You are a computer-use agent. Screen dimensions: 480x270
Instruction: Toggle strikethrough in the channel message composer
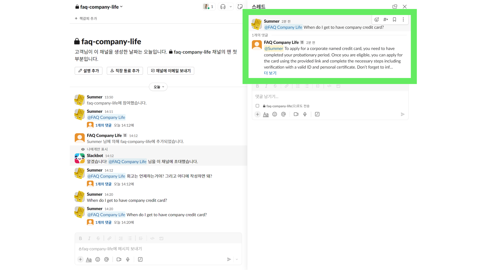[x=98, y=238]
